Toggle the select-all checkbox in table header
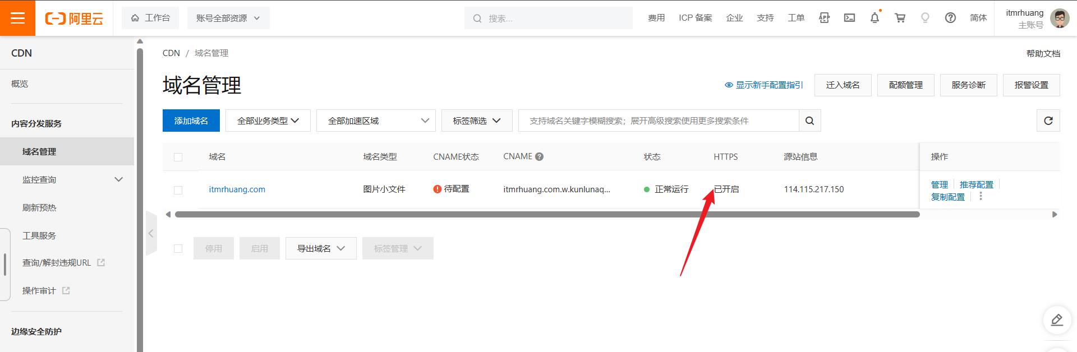Screen dimensions: 1077x352 pos(178,157)
